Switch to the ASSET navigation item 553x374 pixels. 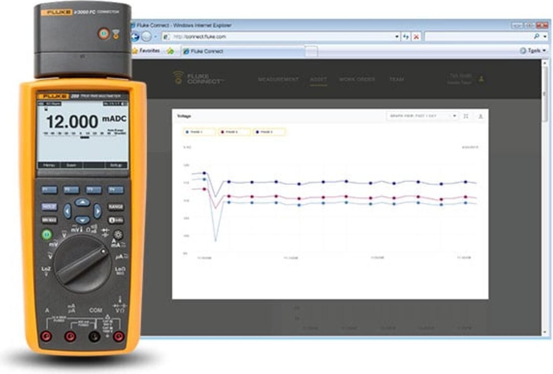click(x=318, y=79)
